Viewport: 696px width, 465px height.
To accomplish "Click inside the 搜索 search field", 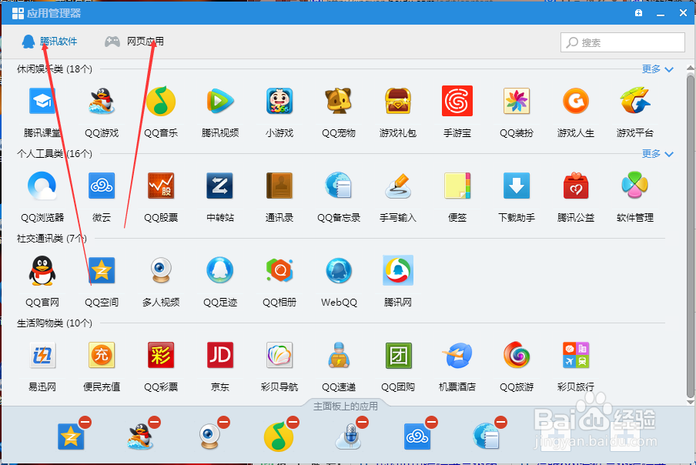I will pos(622,42).
